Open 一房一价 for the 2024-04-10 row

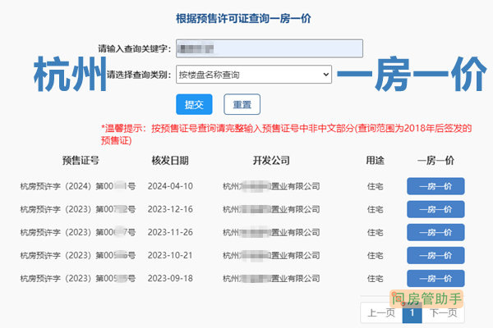pos(435,186)
